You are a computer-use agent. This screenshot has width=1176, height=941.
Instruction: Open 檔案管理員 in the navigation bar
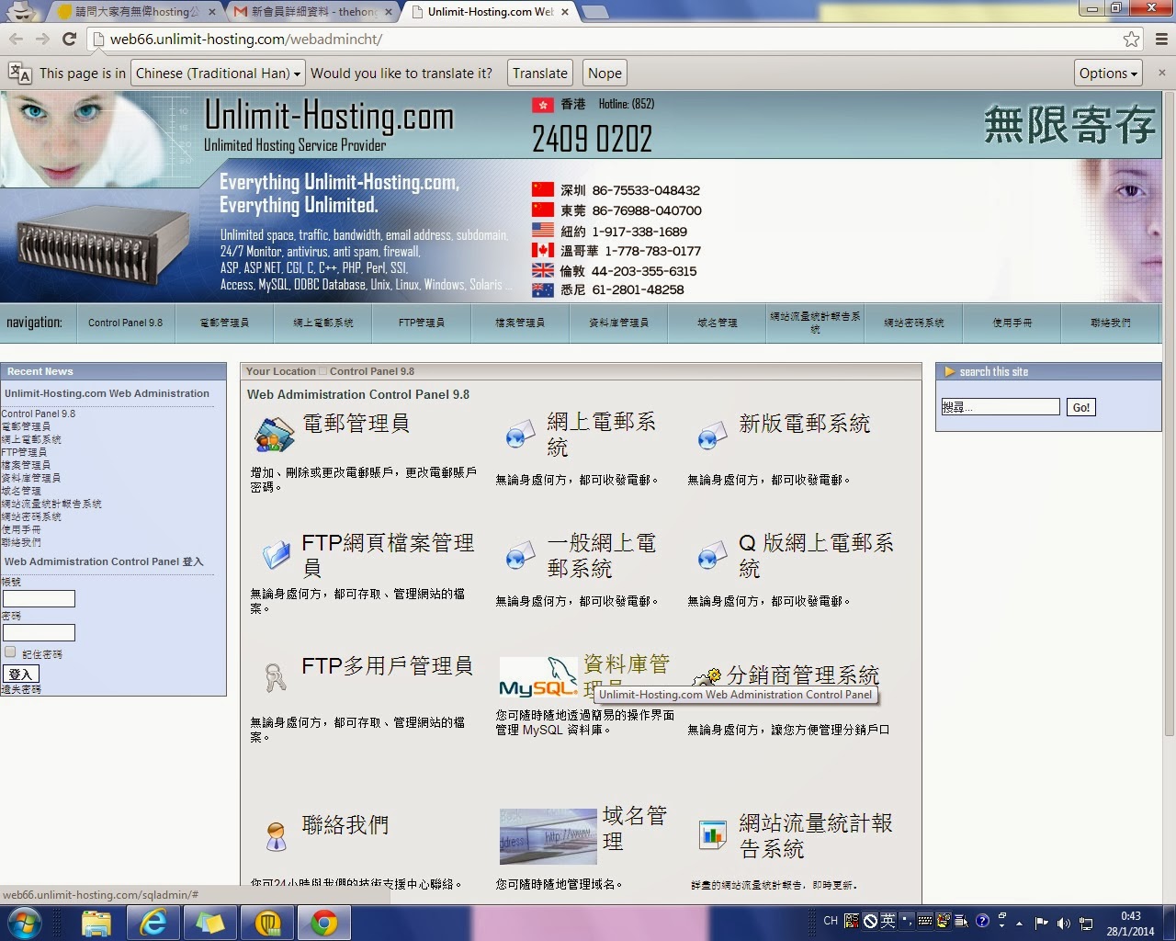pos(520,323)
